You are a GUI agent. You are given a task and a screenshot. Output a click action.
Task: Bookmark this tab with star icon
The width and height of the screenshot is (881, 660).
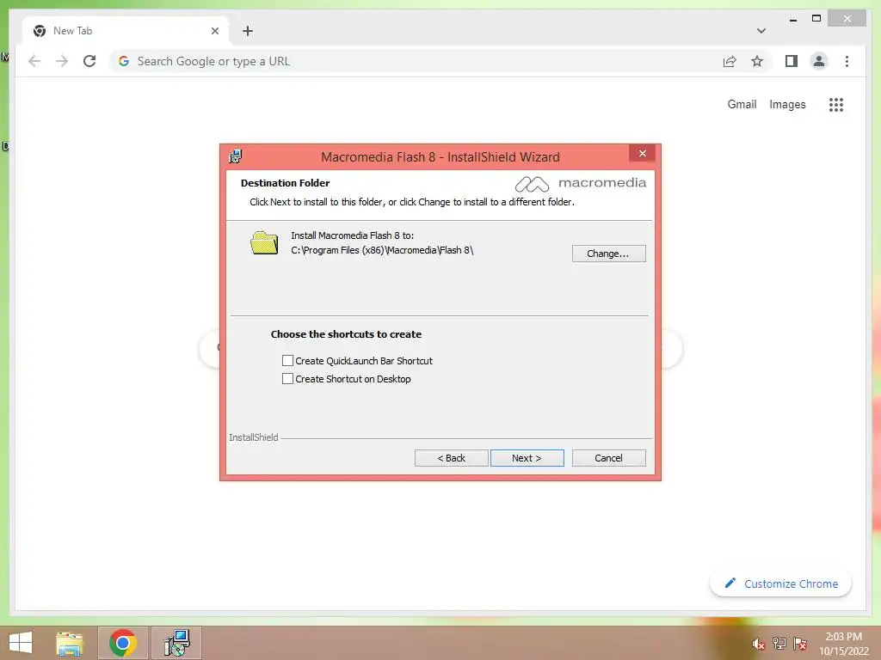(x=757, y=61)
